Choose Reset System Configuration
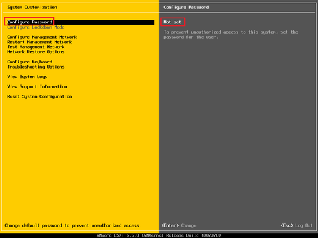This screenshot has width=318, height=238. point(39,96)
